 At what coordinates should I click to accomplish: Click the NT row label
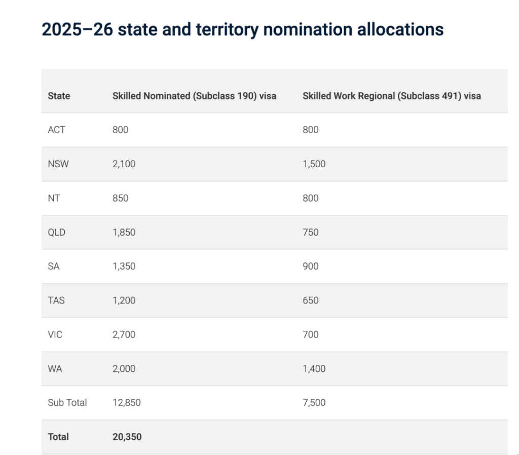54,198
